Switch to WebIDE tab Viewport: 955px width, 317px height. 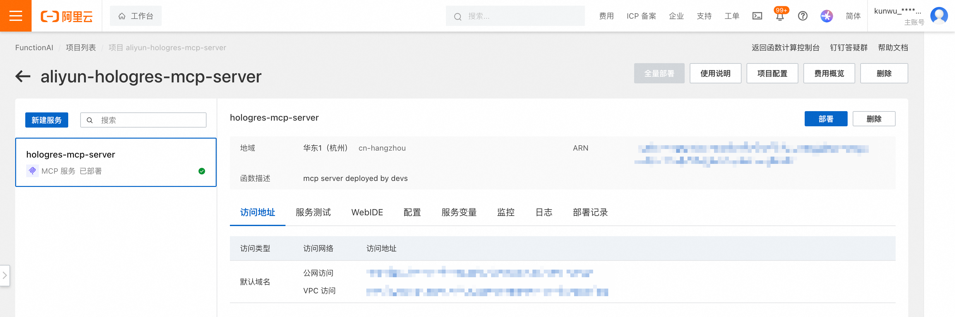point(367,212)
